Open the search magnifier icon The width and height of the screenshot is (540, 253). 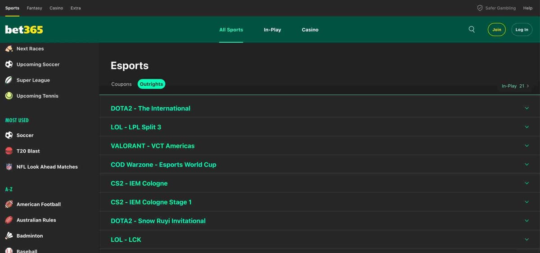click(472, 30)
